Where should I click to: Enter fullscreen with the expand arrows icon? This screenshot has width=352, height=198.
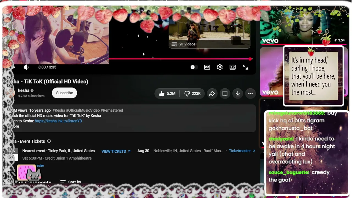(x=245, y=67)
